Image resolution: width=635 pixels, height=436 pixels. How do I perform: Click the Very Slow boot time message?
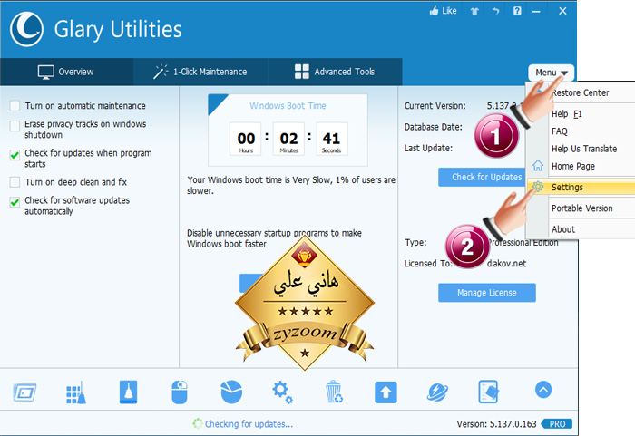pos(291,185)
